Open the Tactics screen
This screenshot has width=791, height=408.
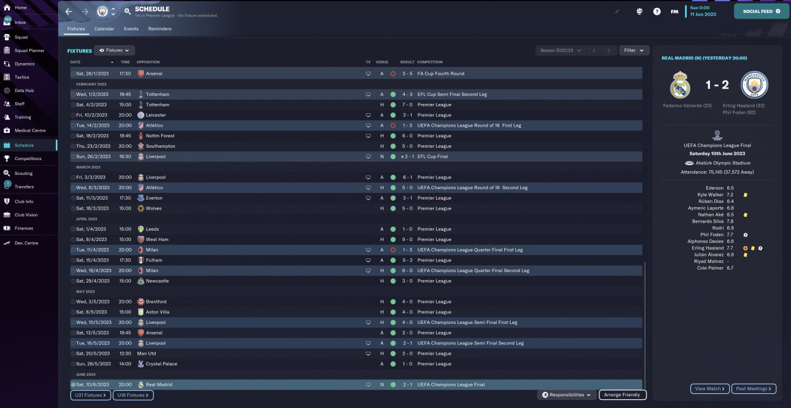pyautogui.click(x=22, y=77)
